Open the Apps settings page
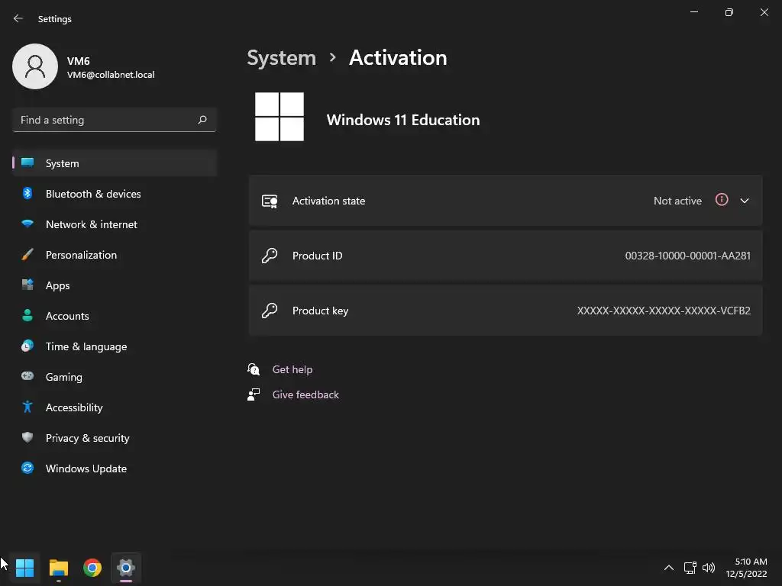Screen dimensions: 782x586 115,285
